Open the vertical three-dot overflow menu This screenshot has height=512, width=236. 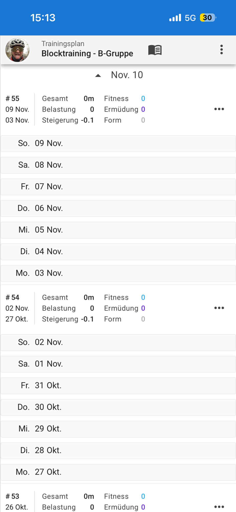coord(221,49)
